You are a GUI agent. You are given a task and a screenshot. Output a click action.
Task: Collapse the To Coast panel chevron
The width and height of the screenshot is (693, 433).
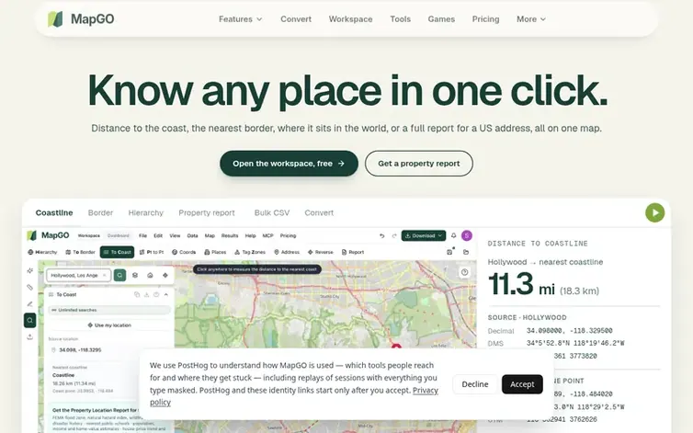pyautogui.click(x=166, y=294)
